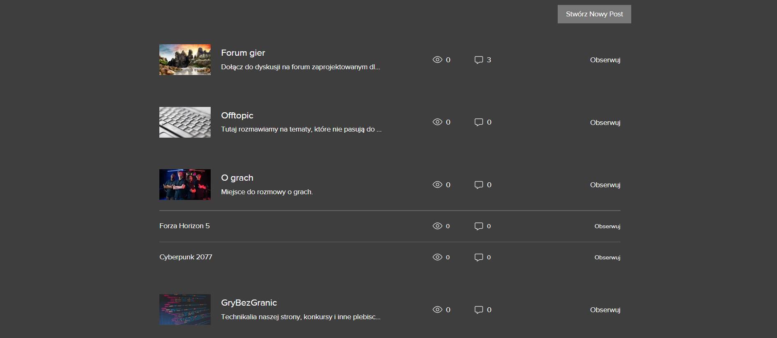The width and height of the screenshot is (777, 338).
Task: Open the Offtopic keyboard thumbnail
Action: click(185, 122)
